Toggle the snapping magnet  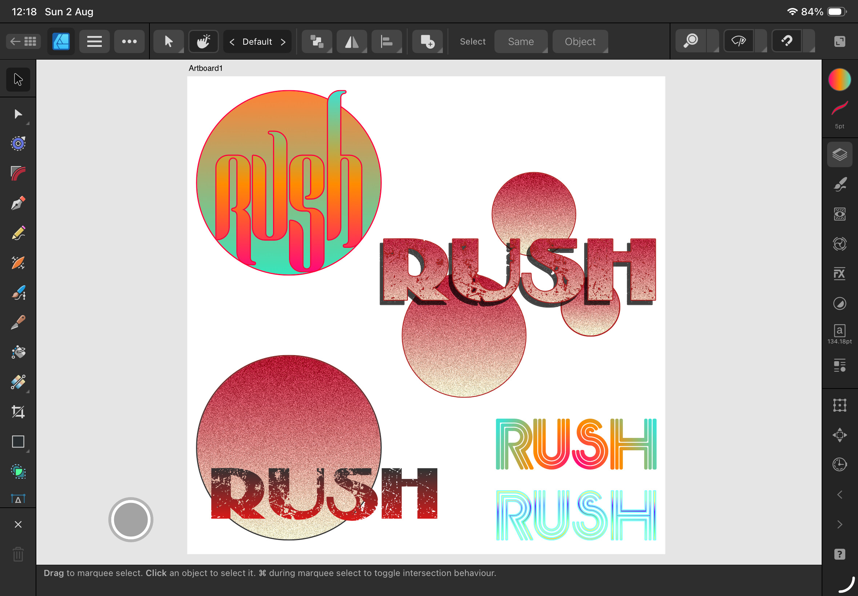(x=787, y=41)
